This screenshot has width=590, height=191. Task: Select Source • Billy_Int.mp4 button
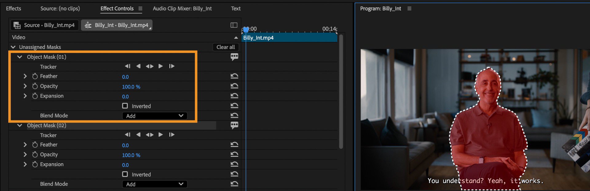tap(45, 25)
